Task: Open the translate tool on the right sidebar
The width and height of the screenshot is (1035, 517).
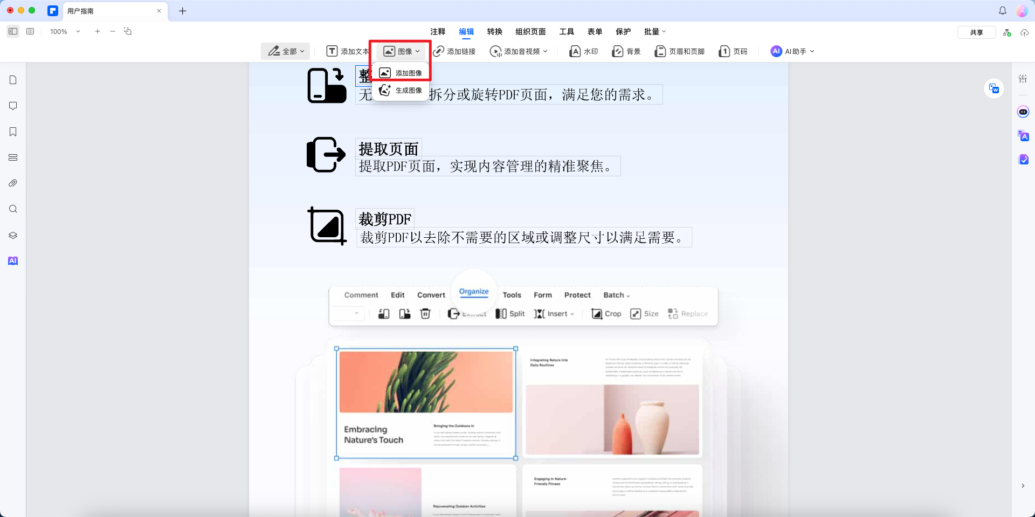Action: click(1024, 136)
